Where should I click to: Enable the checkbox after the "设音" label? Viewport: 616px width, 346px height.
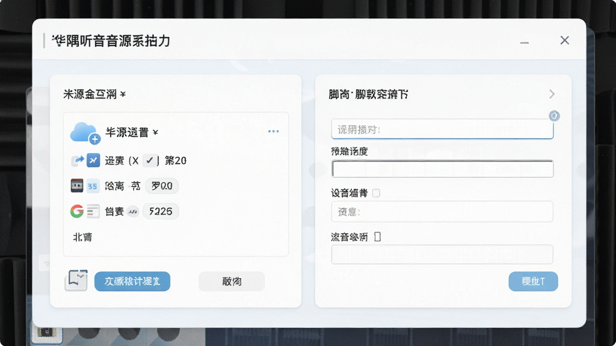(x=376, y=193)
